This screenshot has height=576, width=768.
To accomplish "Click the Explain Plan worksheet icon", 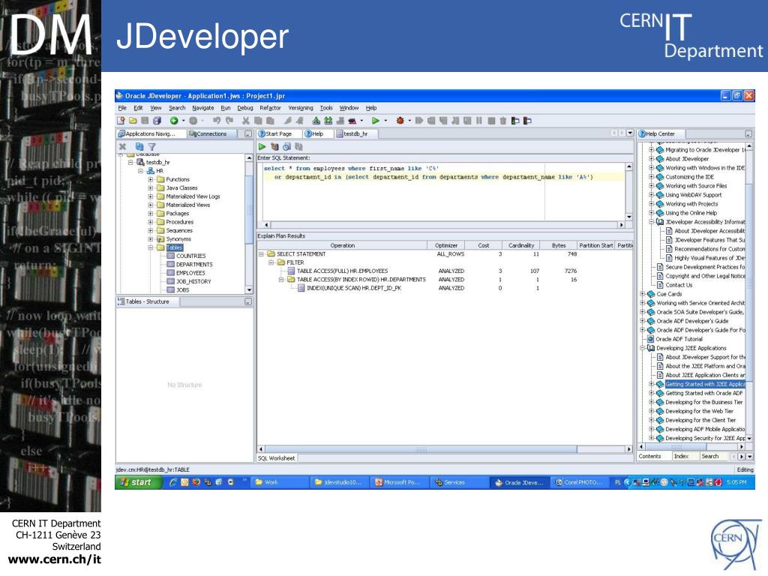I will 274,146.
